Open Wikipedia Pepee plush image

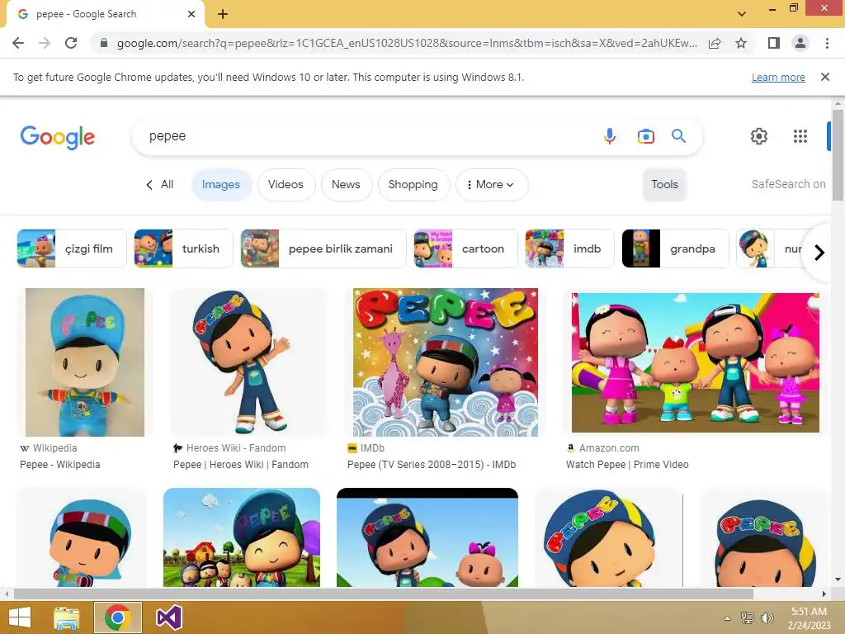coord(85,362)
